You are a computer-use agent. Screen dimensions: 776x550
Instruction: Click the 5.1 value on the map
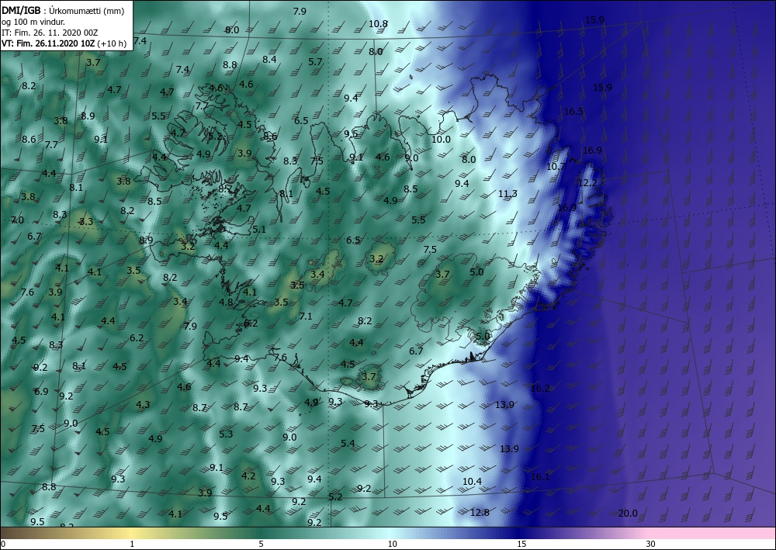[259, 229]
